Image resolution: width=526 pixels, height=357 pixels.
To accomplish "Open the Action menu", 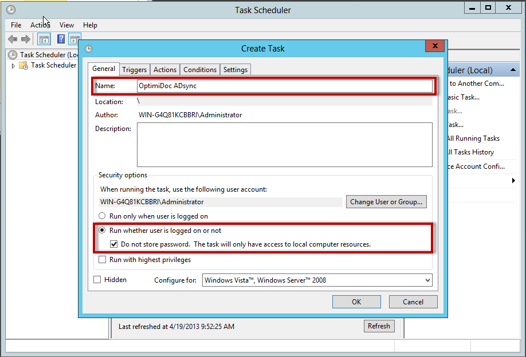I will point(40,25).
